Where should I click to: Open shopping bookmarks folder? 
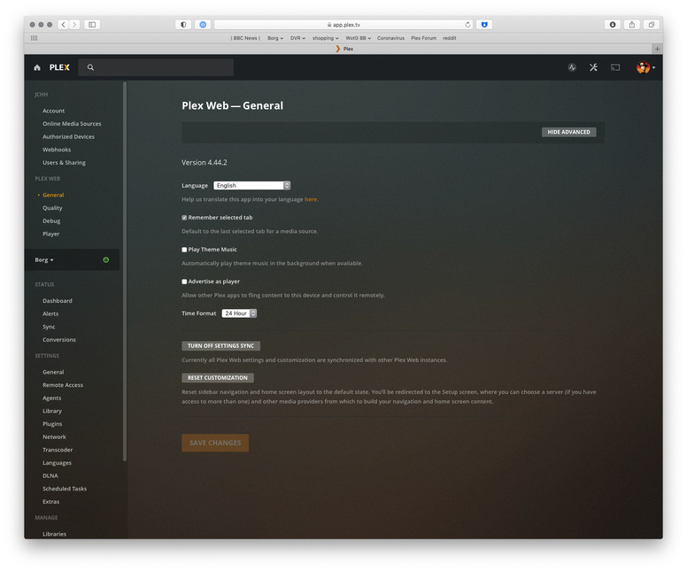pyautogui.click(x=325, y=38)
